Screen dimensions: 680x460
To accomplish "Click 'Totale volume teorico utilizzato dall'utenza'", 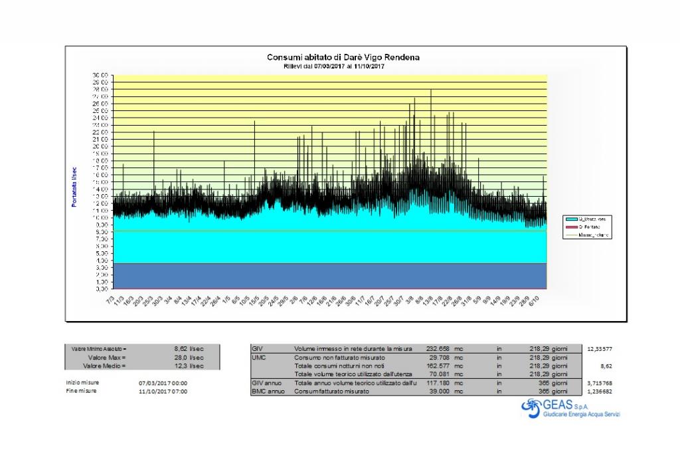I will point(353,374).
